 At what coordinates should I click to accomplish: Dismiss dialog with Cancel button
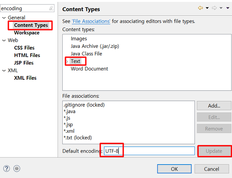click(x=212, y=169)
